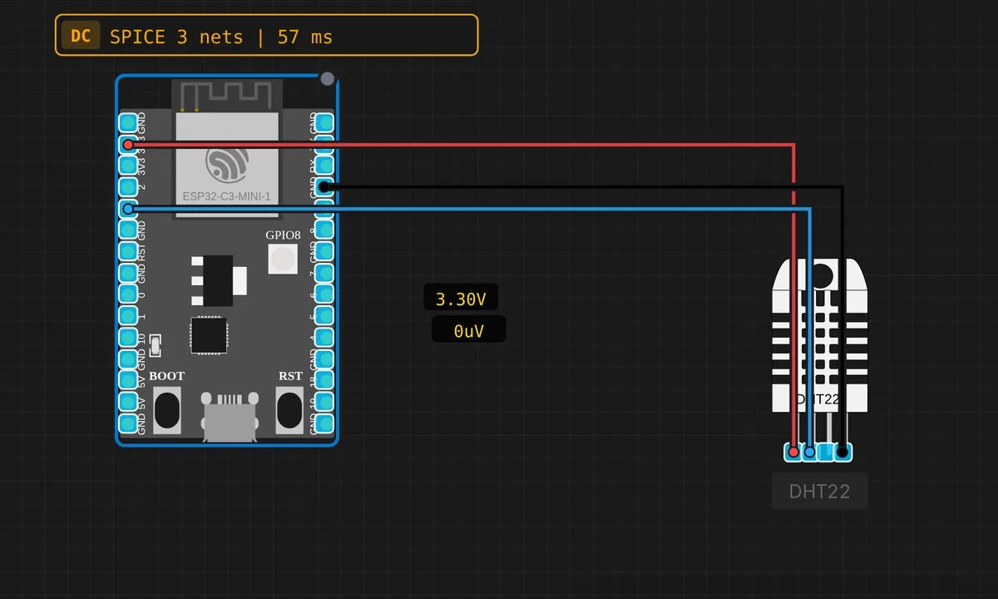Click the DHT22 pin with the blue wire

(809, 452)
